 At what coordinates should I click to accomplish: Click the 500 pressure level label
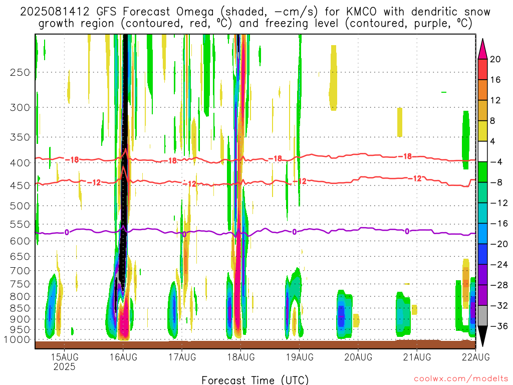click(20, 206)
